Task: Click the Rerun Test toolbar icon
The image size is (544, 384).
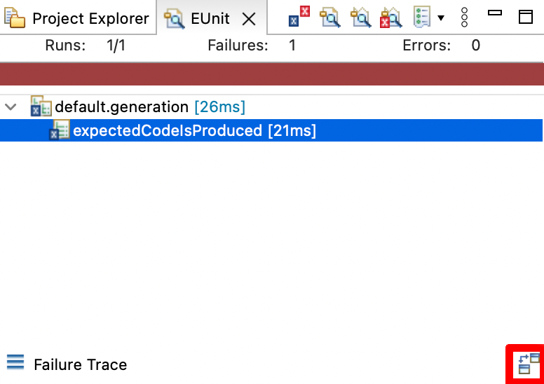Action: pyautogui.click(x=330, y=18)
